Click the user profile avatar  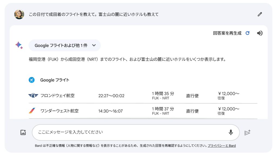(19, 14)
